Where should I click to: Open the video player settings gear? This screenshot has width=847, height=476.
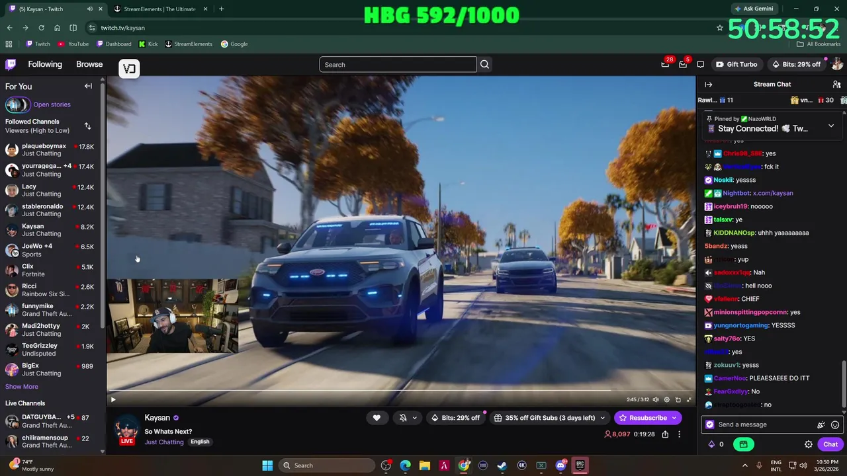[x=666, y=399]
